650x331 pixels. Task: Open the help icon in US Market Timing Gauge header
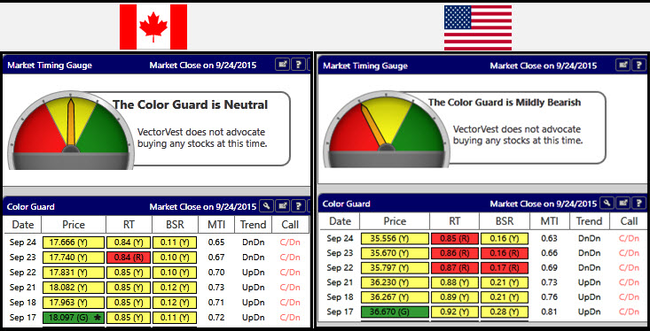click(x=638, y=65)
